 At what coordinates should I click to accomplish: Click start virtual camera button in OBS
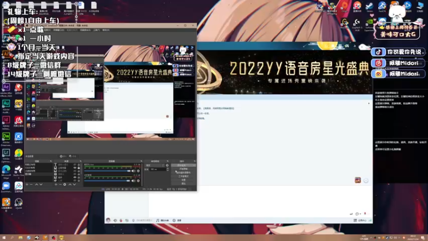pyautogui.click(x=184, y=172)
